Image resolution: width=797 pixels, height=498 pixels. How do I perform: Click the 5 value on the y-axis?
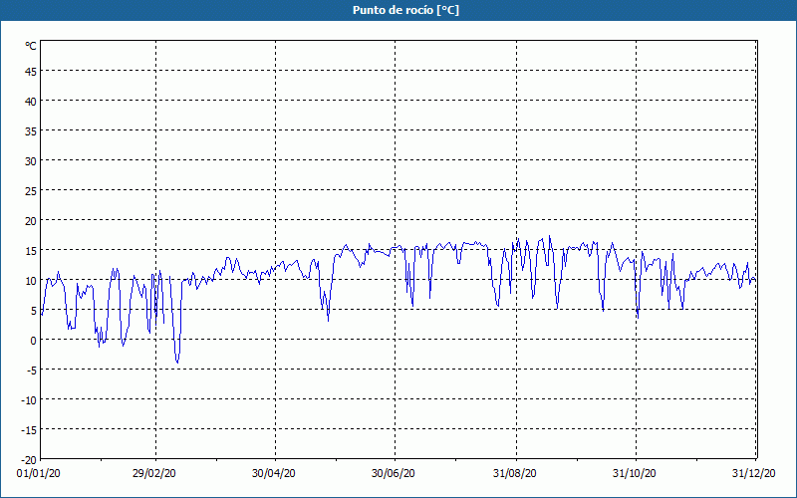(34, 311)
